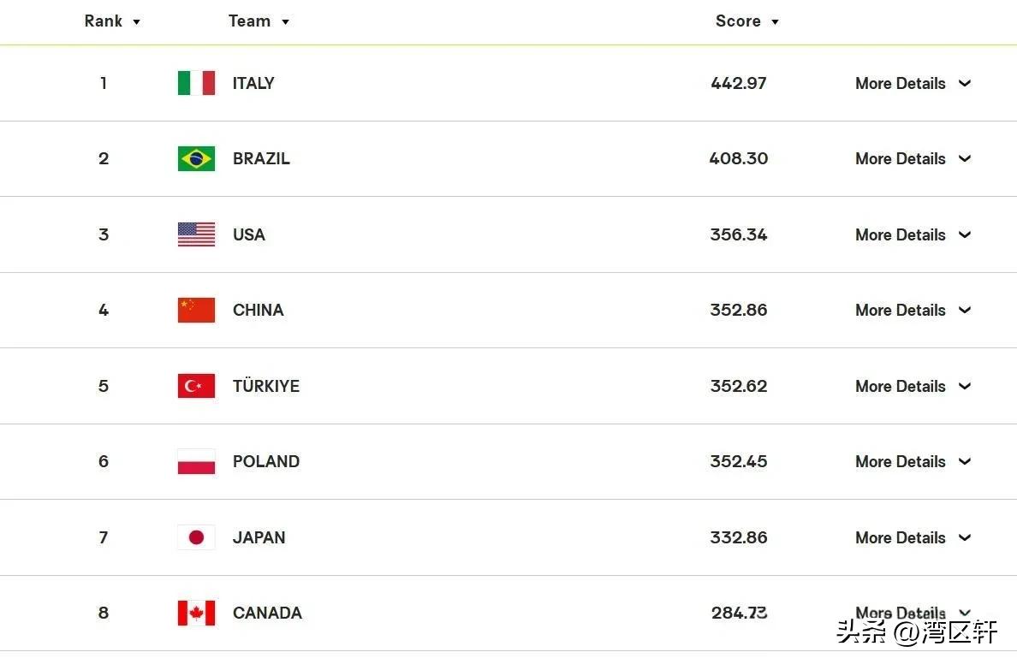Select the JAPAN team name
Image resolution: width=1017 pixels, height=664 pixels.
coord(259,537)
